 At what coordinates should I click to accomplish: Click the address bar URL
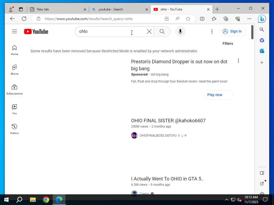(x=89, y=19)
